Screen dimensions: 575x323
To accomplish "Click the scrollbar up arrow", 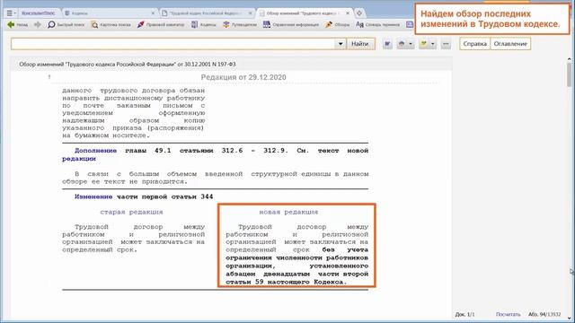I will pos(569,59).
